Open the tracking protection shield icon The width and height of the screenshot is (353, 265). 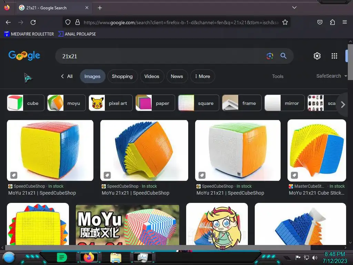click(68, 22)
